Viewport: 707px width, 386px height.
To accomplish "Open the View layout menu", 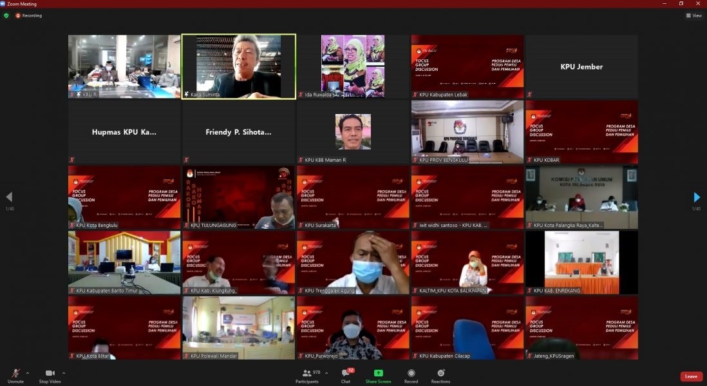I will 693,15.
